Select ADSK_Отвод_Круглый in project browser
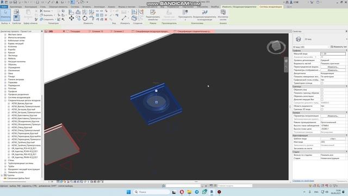Image resolution: width=348 pixels, height=196 pixels. [x=22, y=127]
